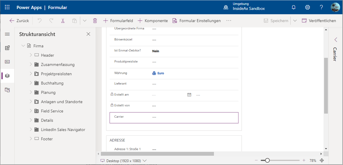Open the settings gear icon
The height and width of the screenshot is (165, 343).
point(307,8)
